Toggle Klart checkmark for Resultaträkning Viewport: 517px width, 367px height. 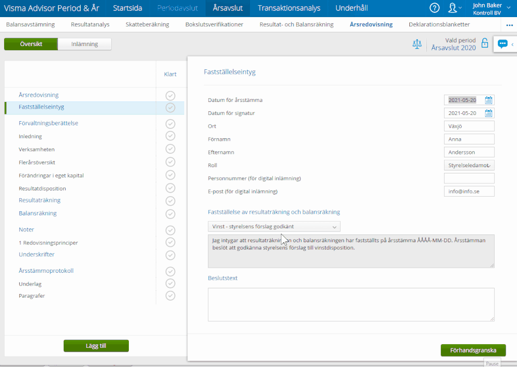170,200
